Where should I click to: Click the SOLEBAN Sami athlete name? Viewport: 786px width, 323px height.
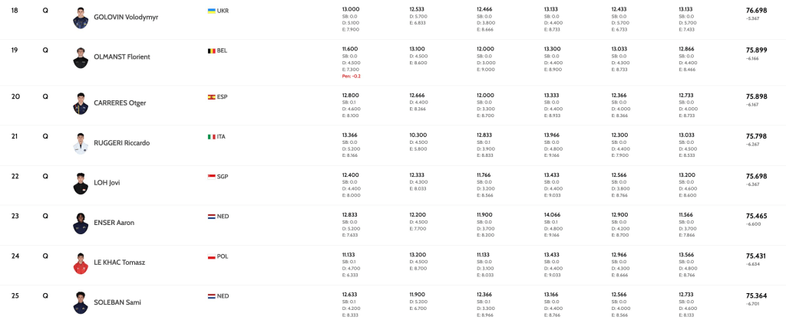pos(117,302)
